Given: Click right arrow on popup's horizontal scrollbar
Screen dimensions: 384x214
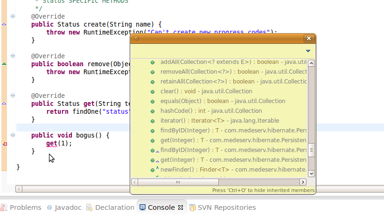Looking at the screenshot, I should (x=303, y=182).
